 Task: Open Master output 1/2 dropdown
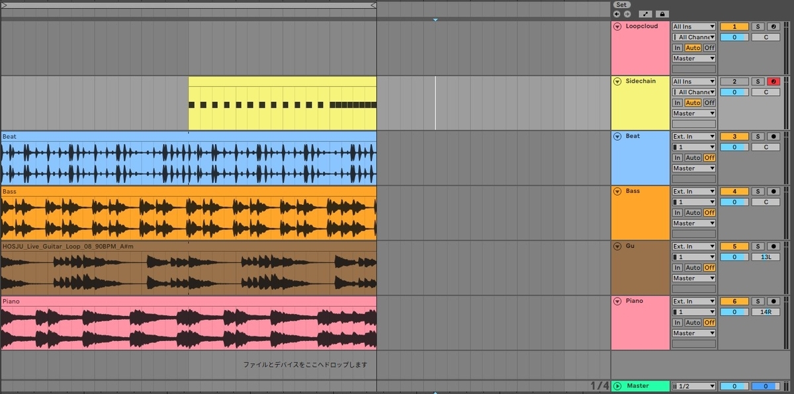pyautogui.click(x=694, y=386)
